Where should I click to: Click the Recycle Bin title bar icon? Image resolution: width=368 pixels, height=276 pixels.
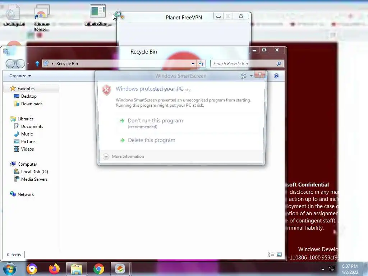(x=6, y=52)
